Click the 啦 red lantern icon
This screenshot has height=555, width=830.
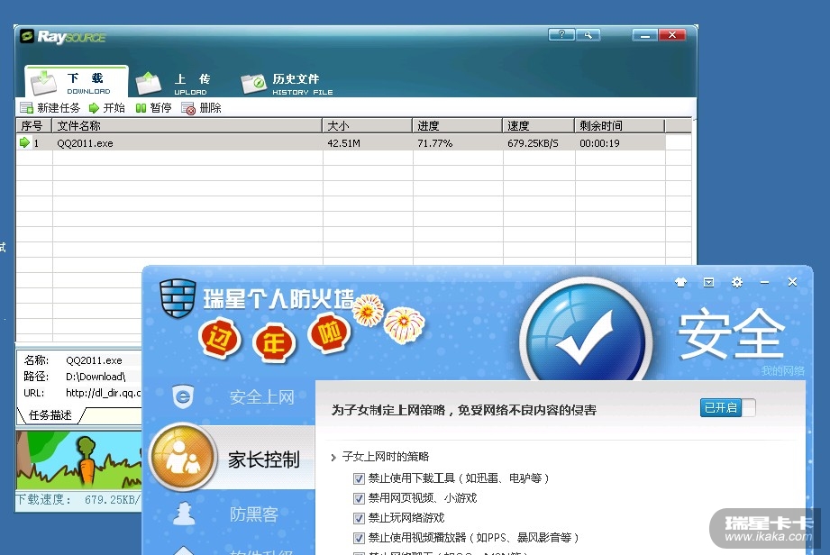(329, 333)
